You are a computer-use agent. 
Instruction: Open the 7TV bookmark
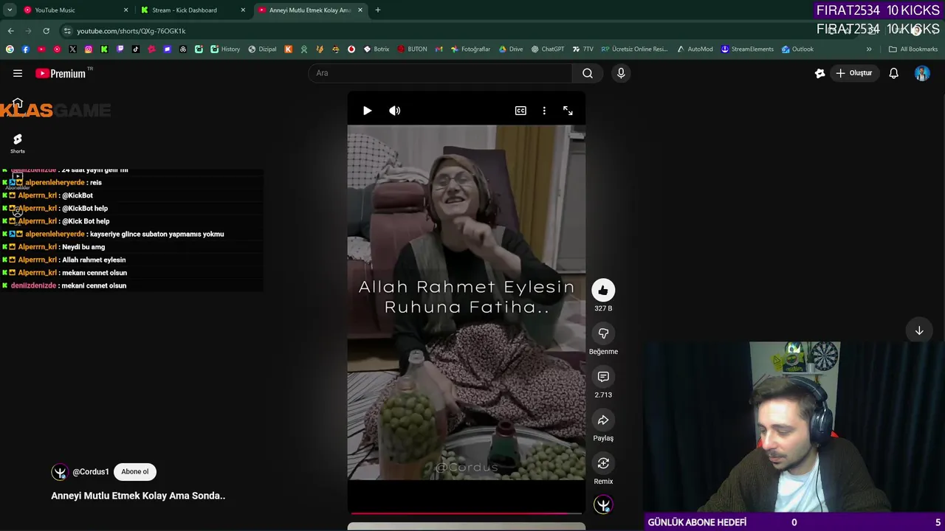point(583,49)
